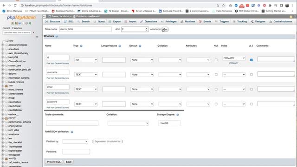The width and height of the screenshot is (297, 167).
Task: Enable A_I checkbox for password column
Action: pos(252,104)
